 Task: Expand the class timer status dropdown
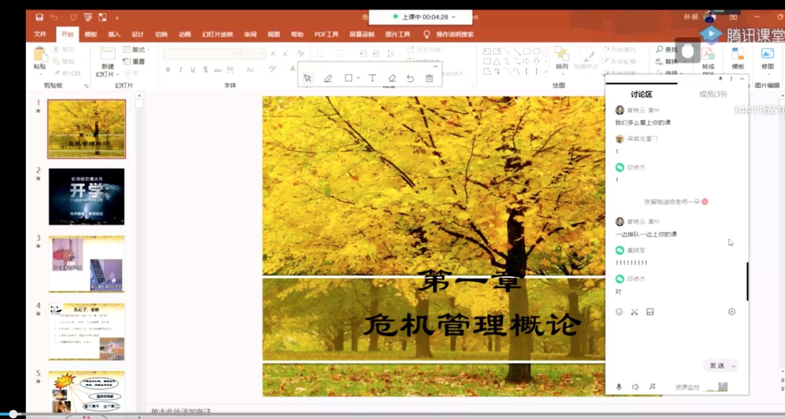click(454, 17)
